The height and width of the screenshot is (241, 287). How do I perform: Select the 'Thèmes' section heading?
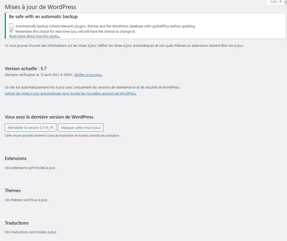pos(13,191)
